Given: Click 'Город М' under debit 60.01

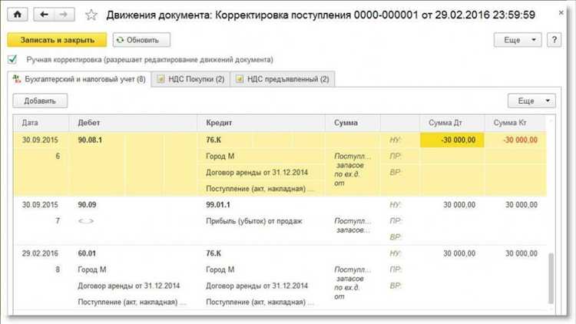Looking at the screenshot, I should point(92,269).
